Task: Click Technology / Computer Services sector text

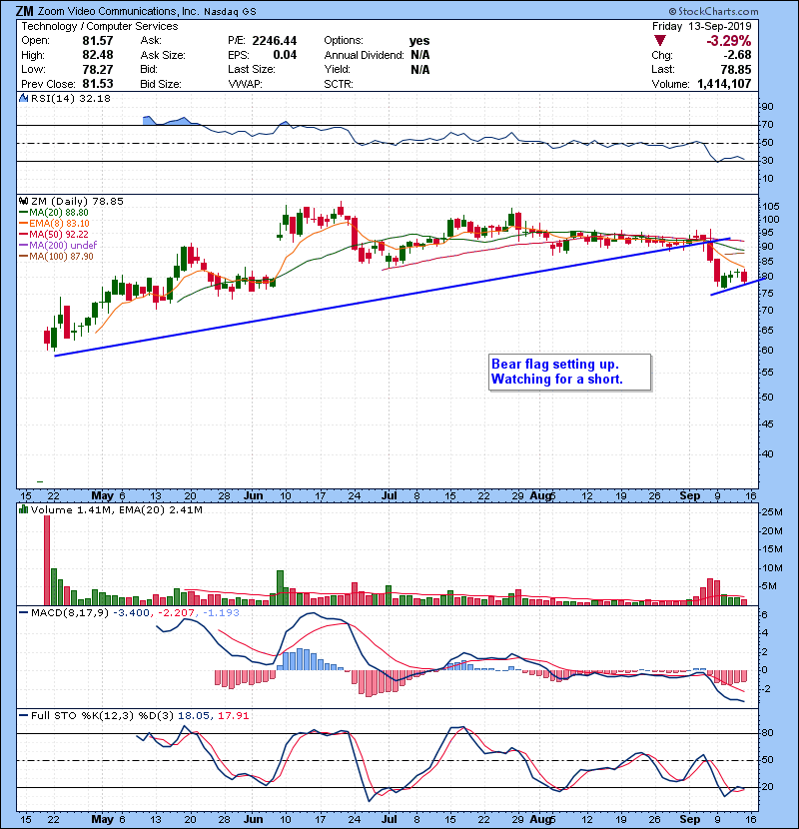Action: [100, 26]
